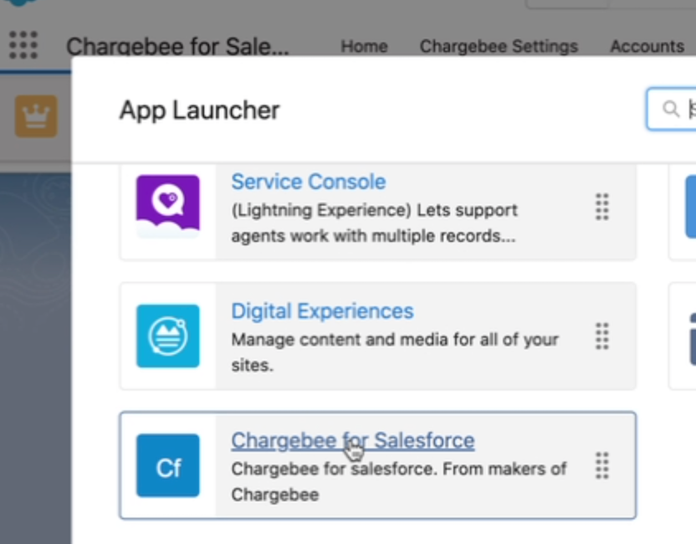
Task: Select the partially visible tile beside Digital Experiences
Action: (x=683, y=336)
